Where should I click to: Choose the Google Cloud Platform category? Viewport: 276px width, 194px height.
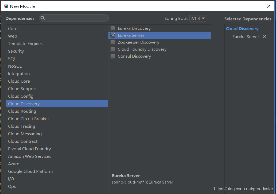[57, 171]
